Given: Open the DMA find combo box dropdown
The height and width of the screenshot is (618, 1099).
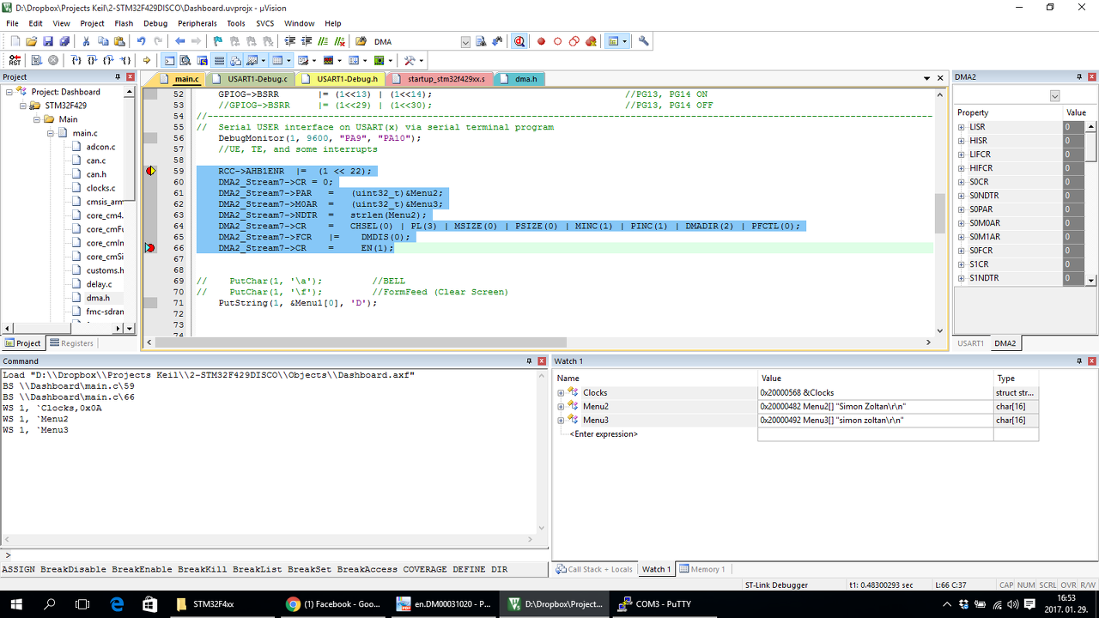Looking at the screenshot, I should (465, 41).
